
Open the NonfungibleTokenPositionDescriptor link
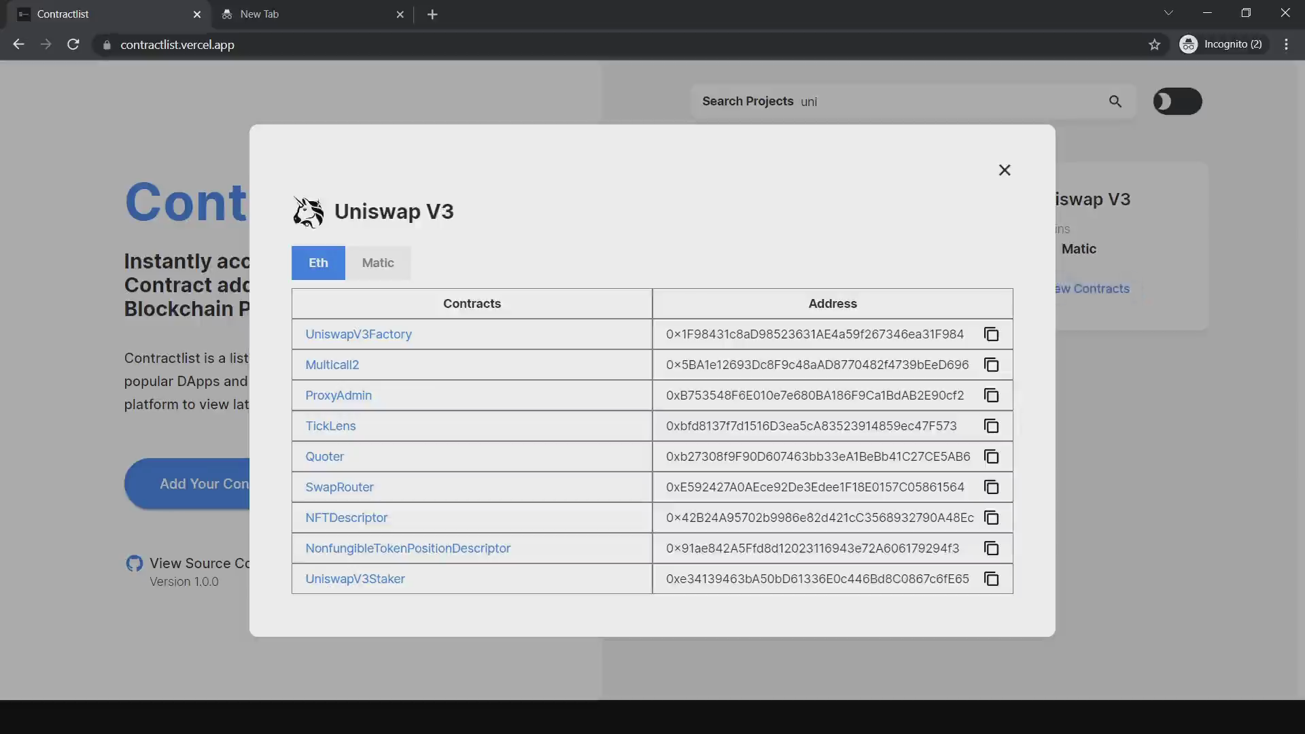tap(408, 548)
